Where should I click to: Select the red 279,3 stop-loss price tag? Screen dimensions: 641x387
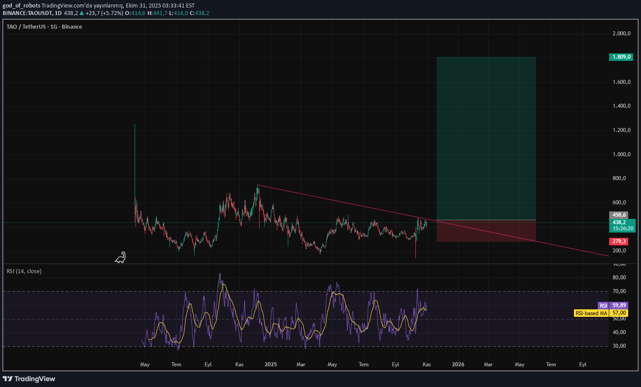point(618,241)
